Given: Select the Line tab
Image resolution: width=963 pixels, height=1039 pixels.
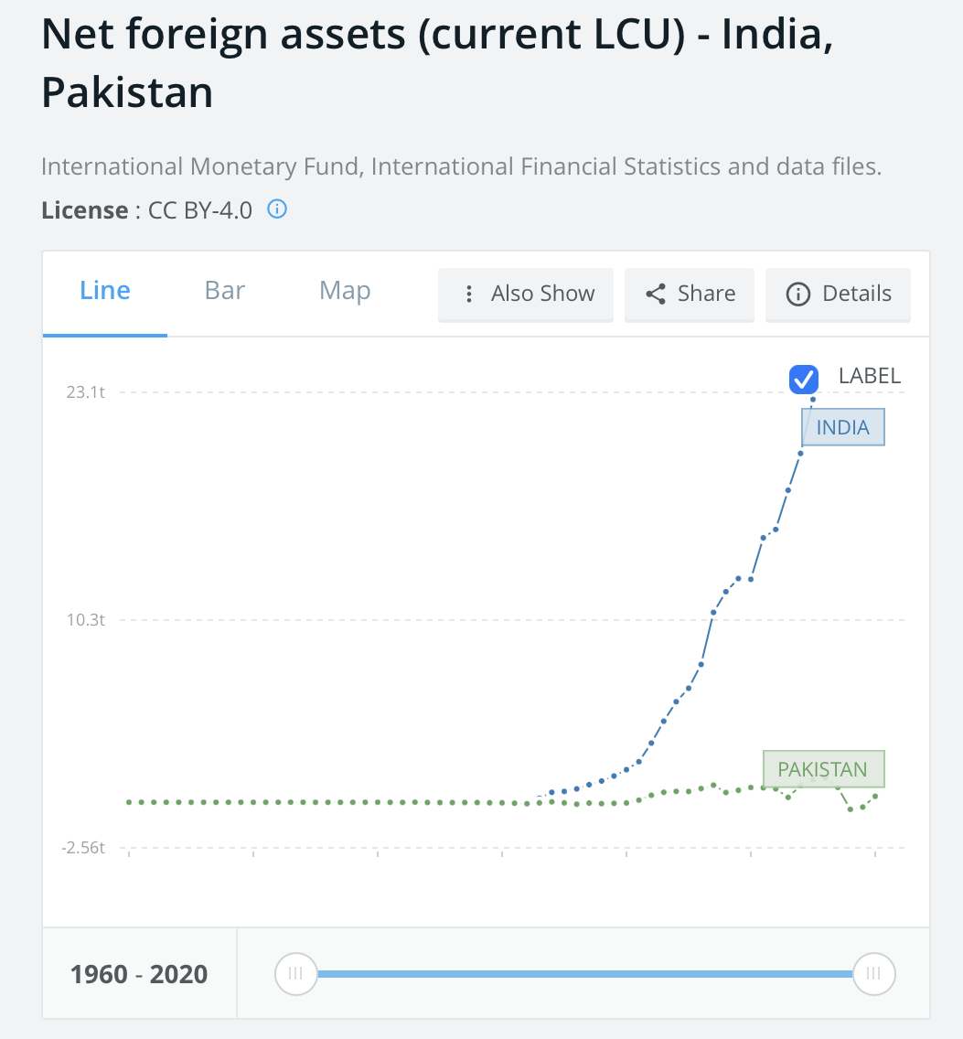Looking at the screenshot, I should tap(105, 291).
